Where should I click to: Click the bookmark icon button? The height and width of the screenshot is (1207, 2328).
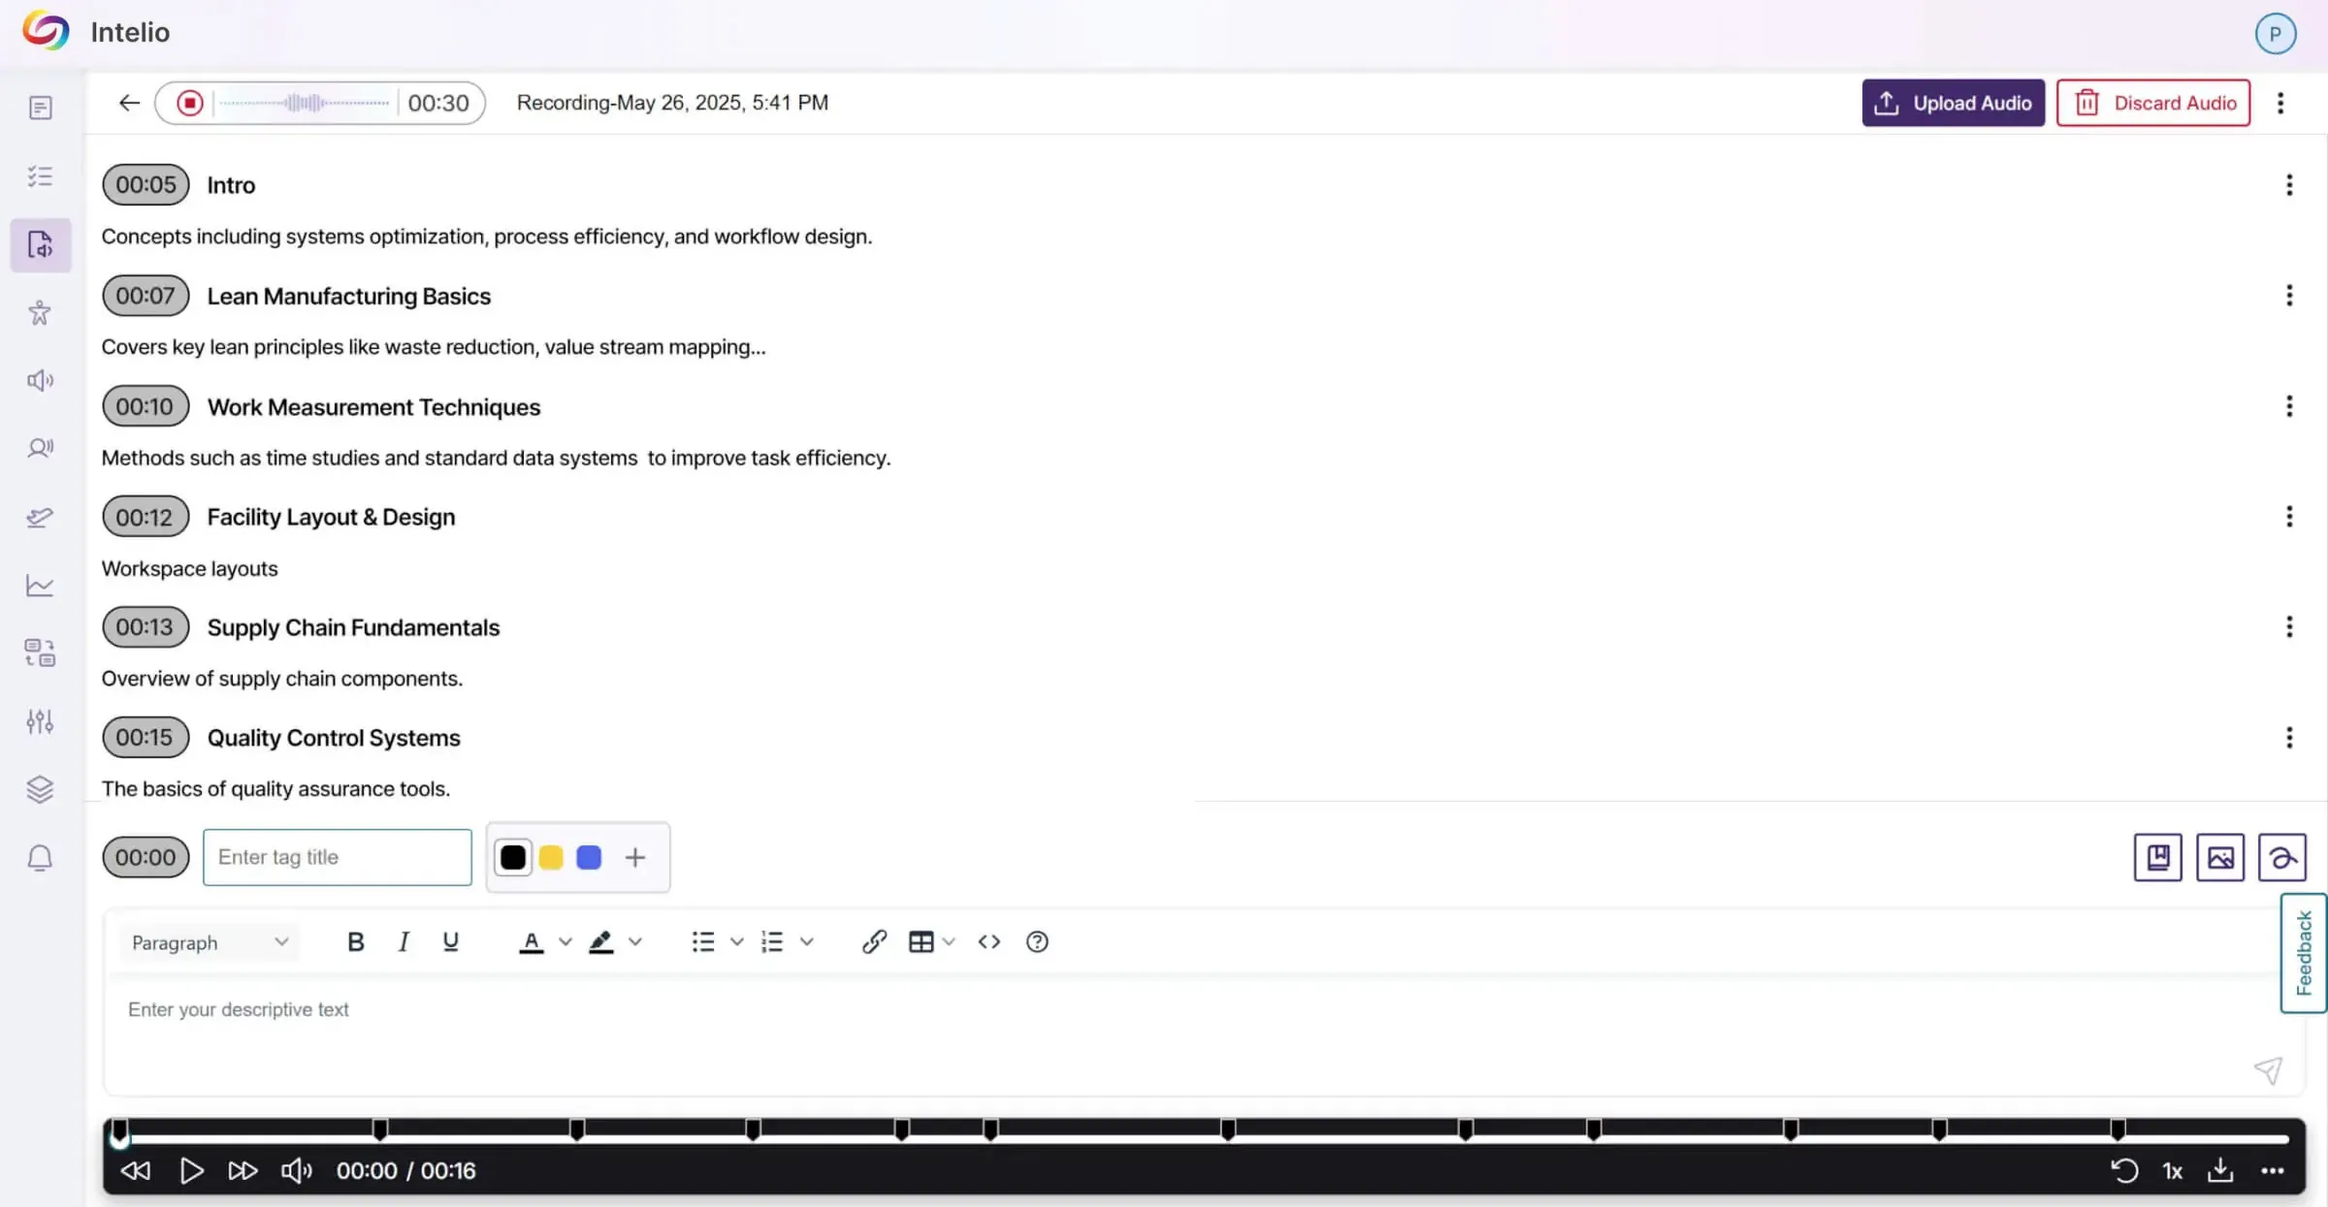[2157, 857]
